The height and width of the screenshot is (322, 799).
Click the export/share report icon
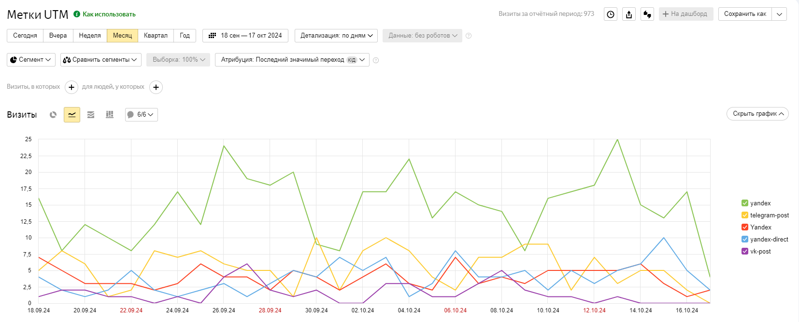click(629, 14)
